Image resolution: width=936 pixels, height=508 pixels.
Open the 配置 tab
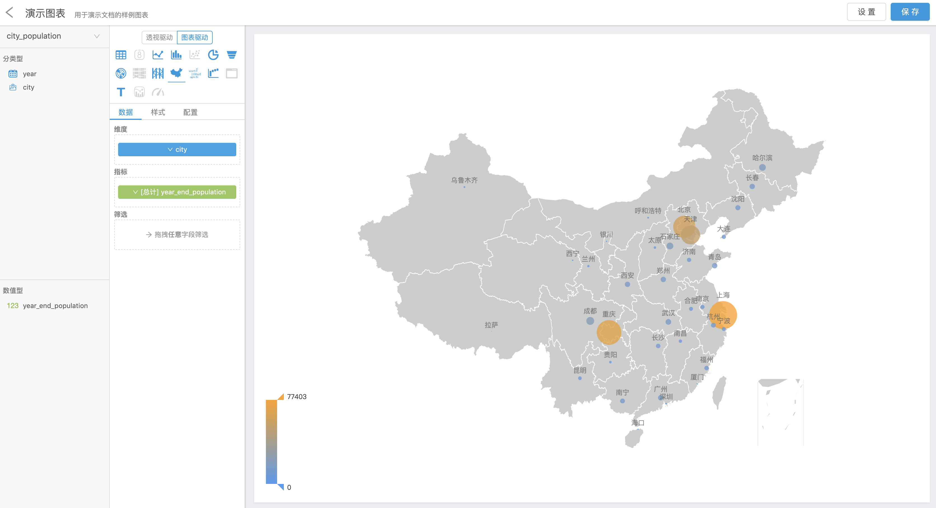tap(190, 112)
